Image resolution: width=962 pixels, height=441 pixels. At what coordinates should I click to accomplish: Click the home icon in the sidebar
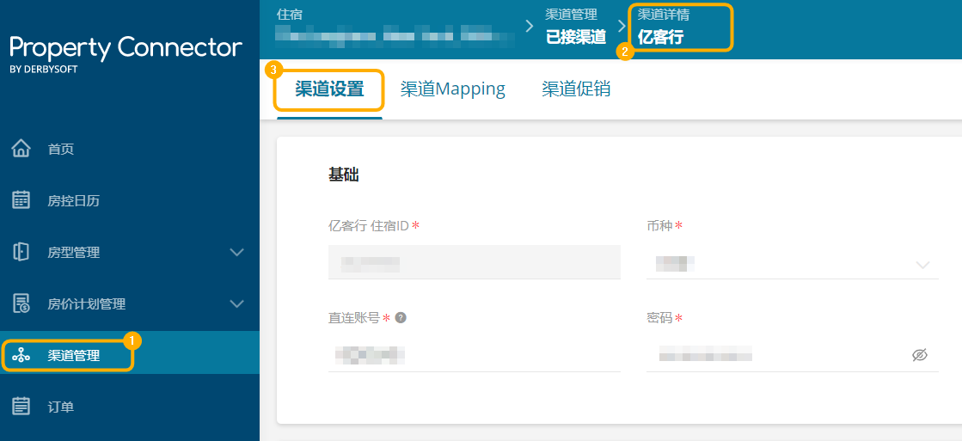coord(21,149)
